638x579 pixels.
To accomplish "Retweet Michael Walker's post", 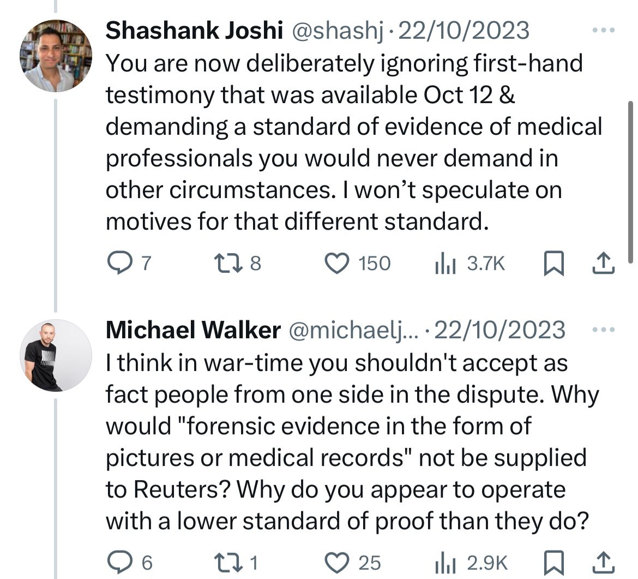I will [228, 563].
